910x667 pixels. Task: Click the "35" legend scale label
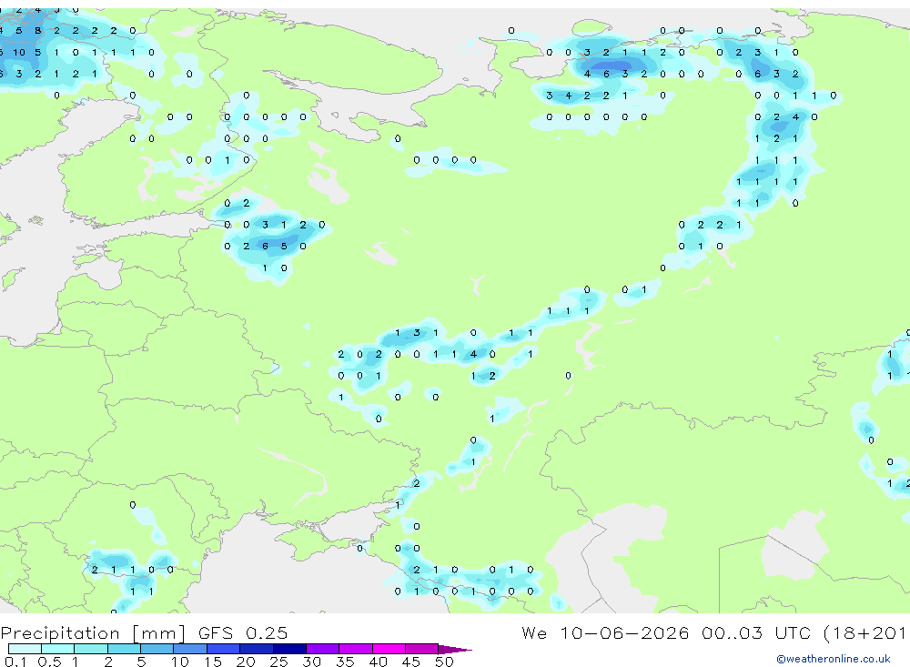(x=345, y=662)
